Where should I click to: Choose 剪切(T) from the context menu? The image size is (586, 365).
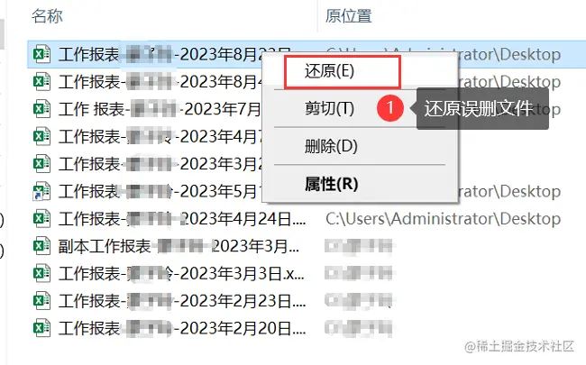pos(329,108)
